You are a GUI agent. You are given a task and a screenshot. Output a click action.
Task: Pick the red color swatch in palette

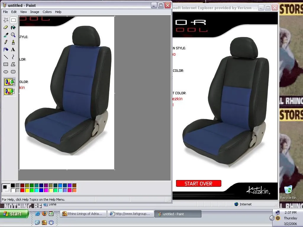pos(22,190)
